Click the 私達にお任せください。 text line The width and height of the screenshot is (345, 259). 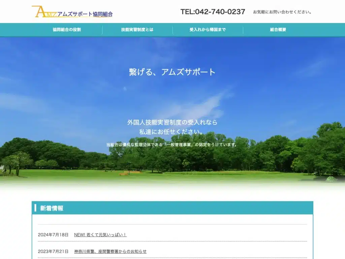click(172, 132)
